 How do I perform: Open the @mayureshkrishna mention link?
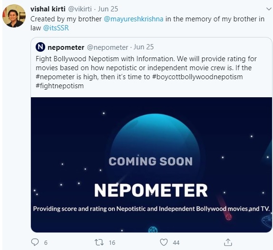coord(134,19)
